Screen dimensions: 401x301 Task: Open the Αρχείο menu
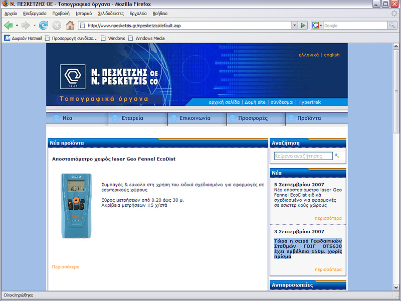[11, 14]
